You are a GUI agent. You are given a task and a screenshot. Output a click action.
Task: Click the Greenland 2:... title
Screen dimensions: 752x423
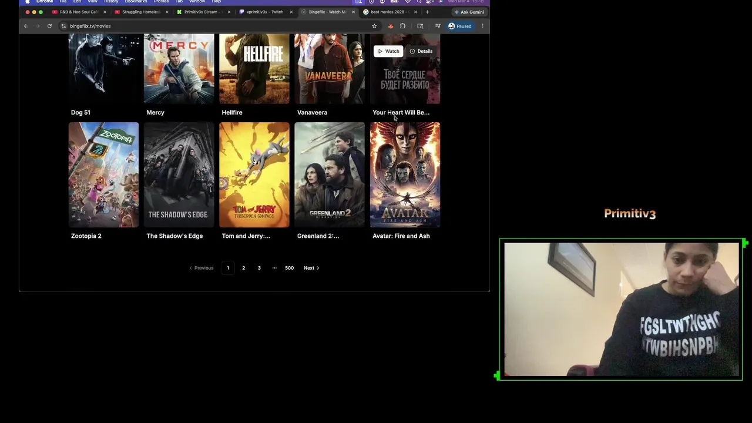click(x=318, y=236)
